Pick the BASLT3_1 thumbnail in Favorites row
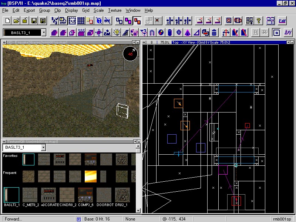Viewport: 296px width, 222px height. click(x=28, y=159)
